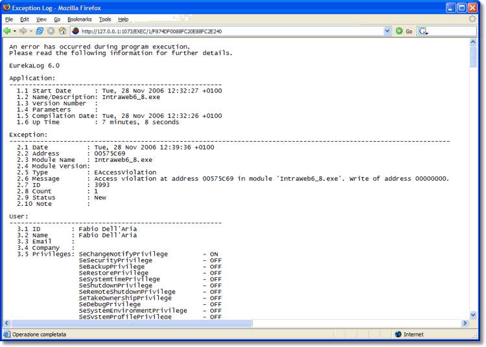Open the Back history dropdown arrow

(x=14, y=31)
